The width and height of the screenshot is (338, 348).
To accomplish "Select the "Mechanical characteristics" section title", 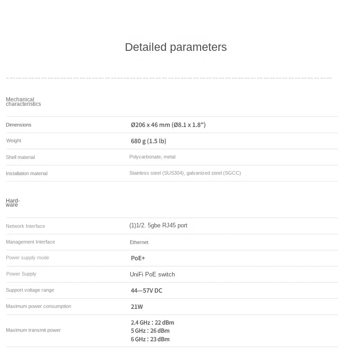I will click(x=23, y=102).
